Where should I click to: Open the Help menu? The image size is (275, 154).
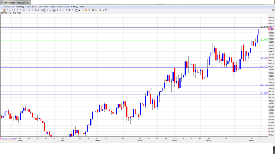click(82, 7)
